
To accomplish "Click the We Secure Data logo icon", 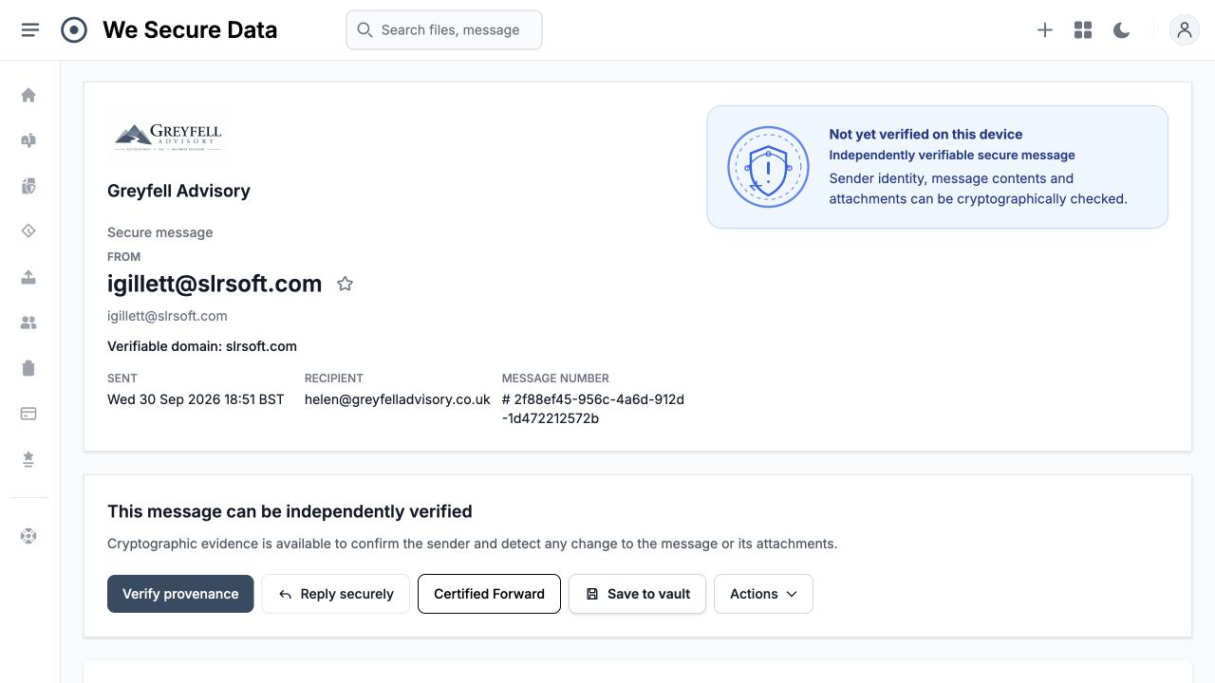I will point(74,30).
